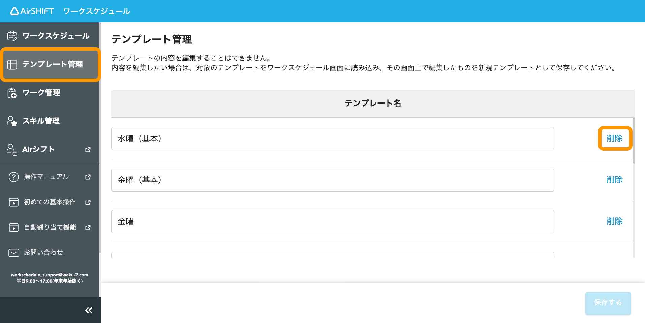Select the テンプレート管理 table icon
This screenshot has height=323, width=645.
[x=12, y=64]
